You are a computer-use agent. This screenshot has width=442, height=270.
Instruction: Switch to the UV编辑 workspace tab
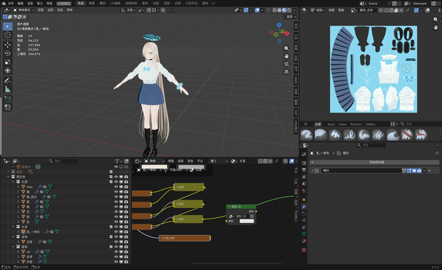pos(115,4)
